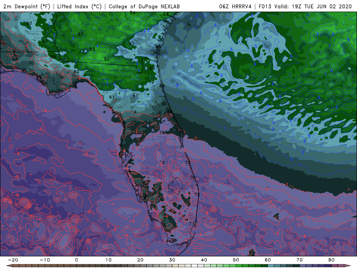Screen dimensions: 357x268
Task: Click the 10 label on the color scale
Action: (x=108, y=260)
